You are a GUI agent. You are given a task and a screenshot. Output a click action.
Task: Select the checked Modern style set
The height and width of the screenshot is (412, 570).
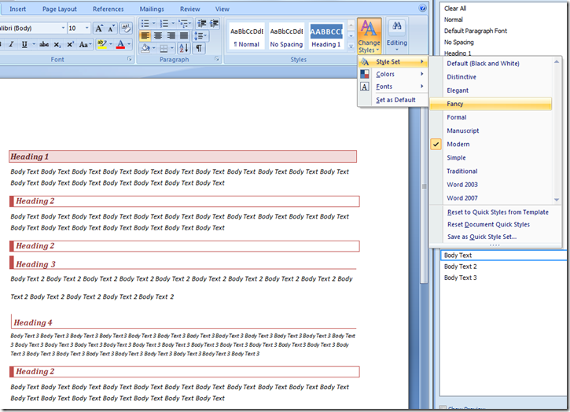tap(458, 144)
